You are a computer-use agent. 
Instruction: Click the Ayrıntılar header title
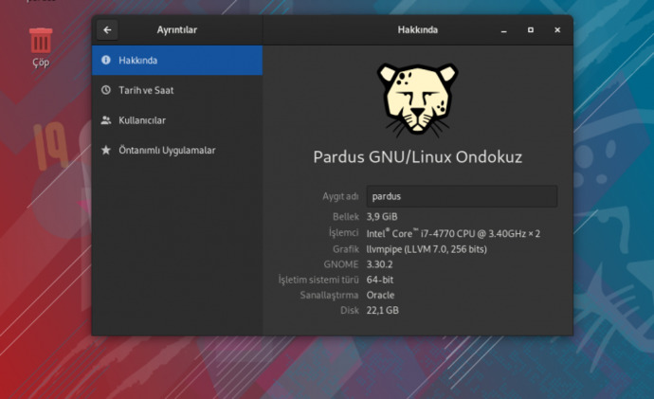[x=177, y=30]
